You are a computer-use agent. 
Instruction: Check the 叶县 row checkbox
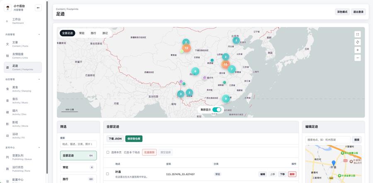click(x=107, y=174)
